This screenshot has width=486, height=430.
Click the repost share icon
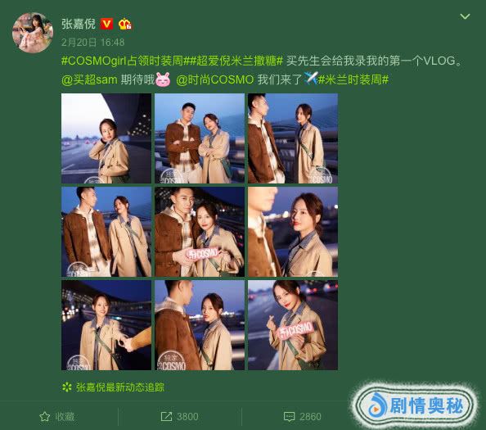(166, 416)
